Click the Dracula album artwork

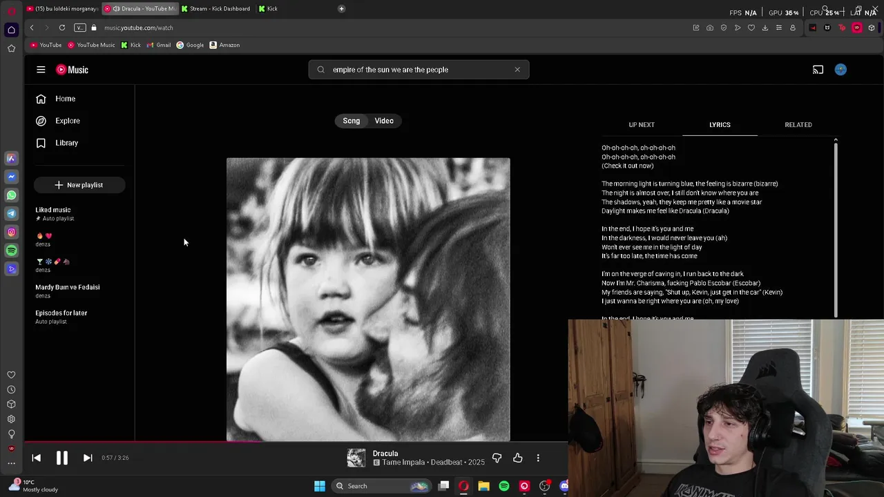tap(368, 299)
